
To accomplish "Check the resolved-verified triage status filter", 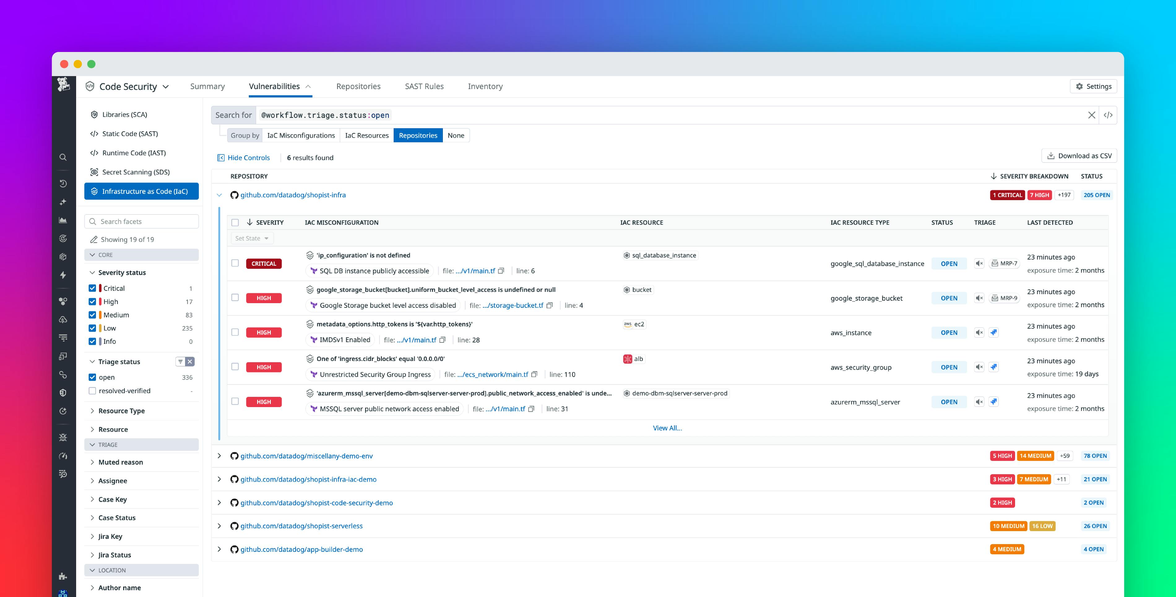I will (x=93, y=391).
